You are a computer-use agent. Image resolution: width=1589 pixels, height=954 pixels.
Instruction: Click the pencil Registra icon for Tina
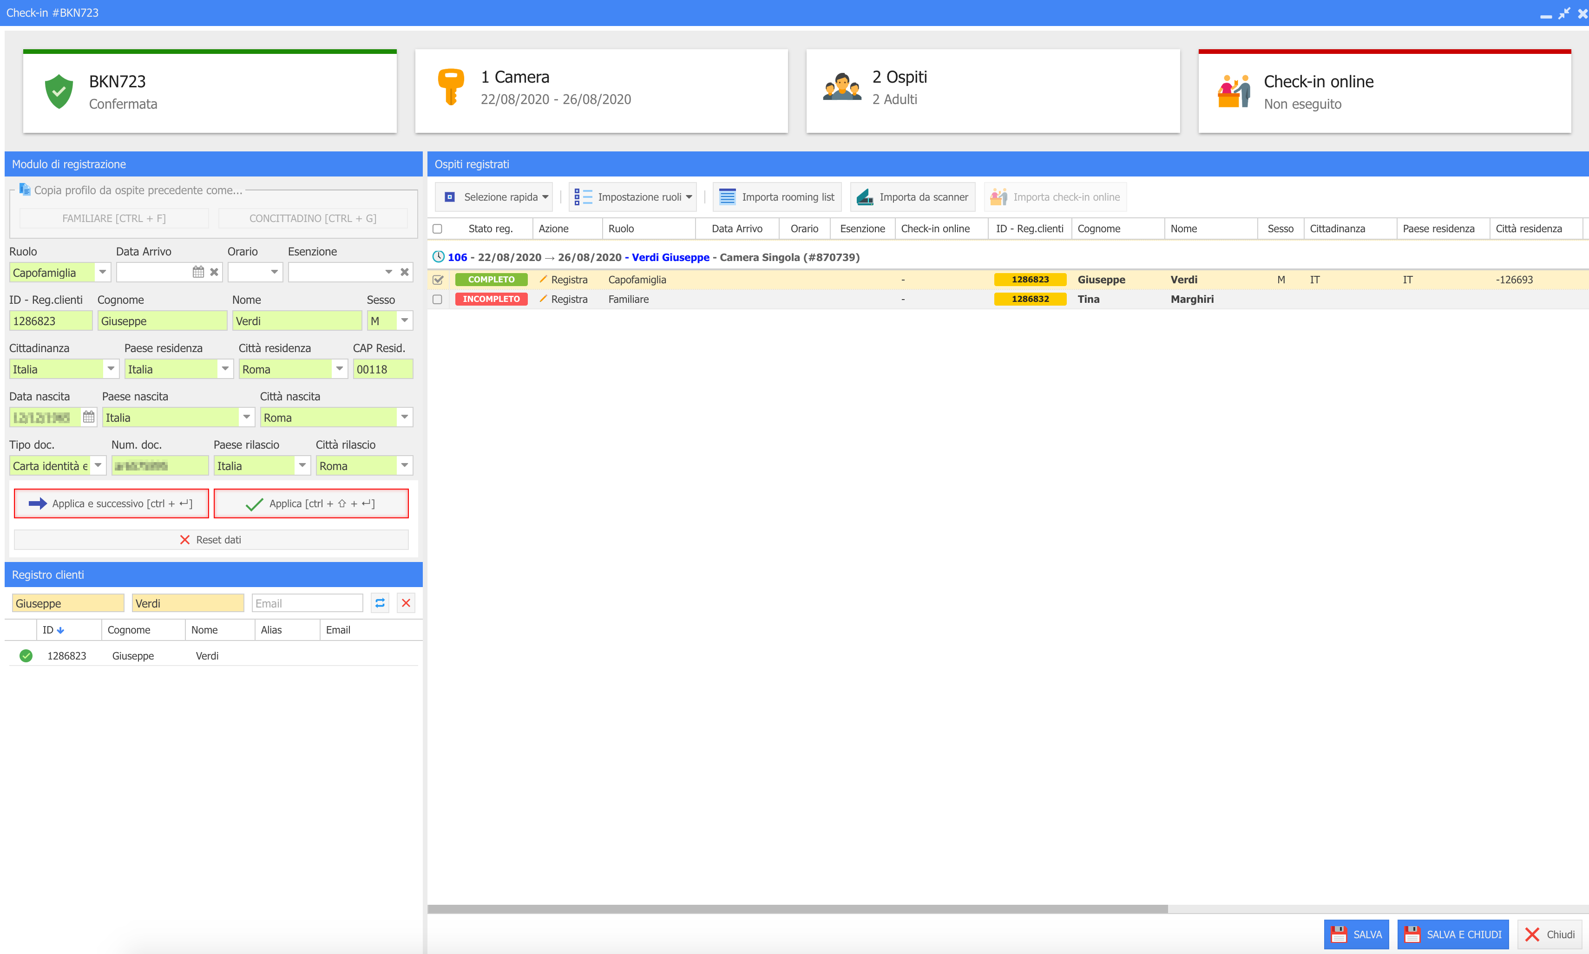tap(544, 299)
